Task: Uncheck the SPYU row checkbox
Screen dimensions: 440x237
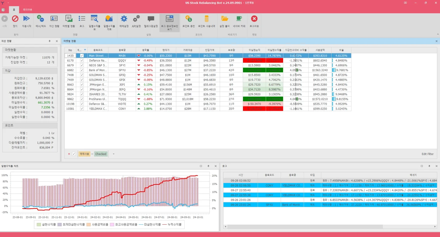Action: [82, 70]
